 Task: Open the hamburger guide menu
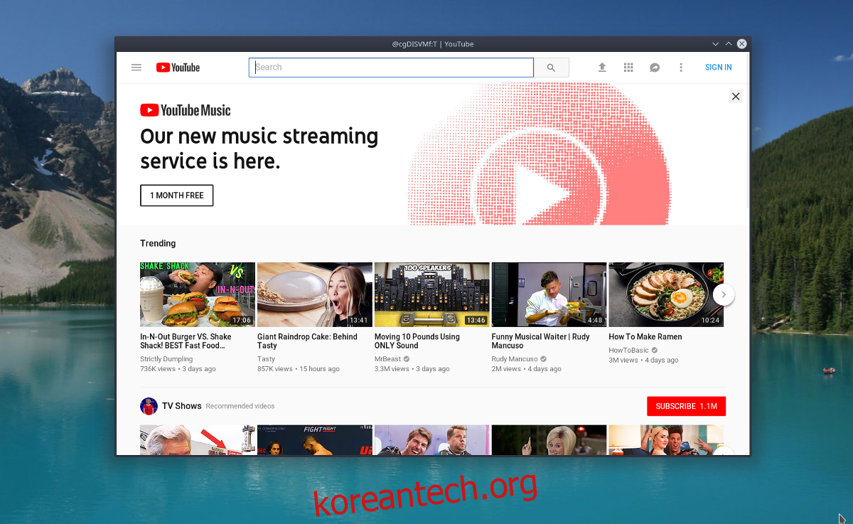pos(136,68)
